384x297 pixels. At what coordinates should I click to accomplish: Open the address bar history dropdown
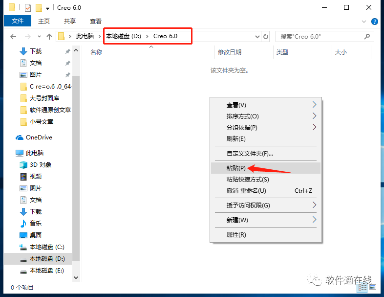[257, 37]
